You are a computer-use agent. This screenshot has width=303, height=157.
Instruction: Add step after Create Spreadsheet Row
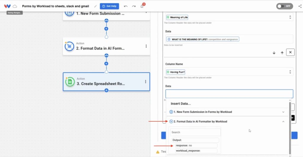tap(106, 90)
